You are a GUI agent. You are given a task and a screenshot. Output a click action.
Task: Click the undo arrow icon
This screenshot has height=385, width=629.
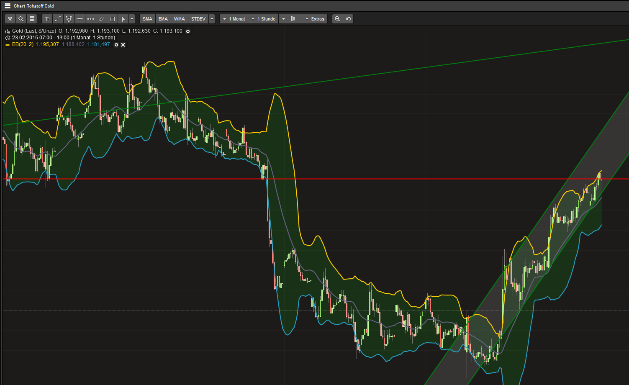pyautogui.click(x=348, y=19)
